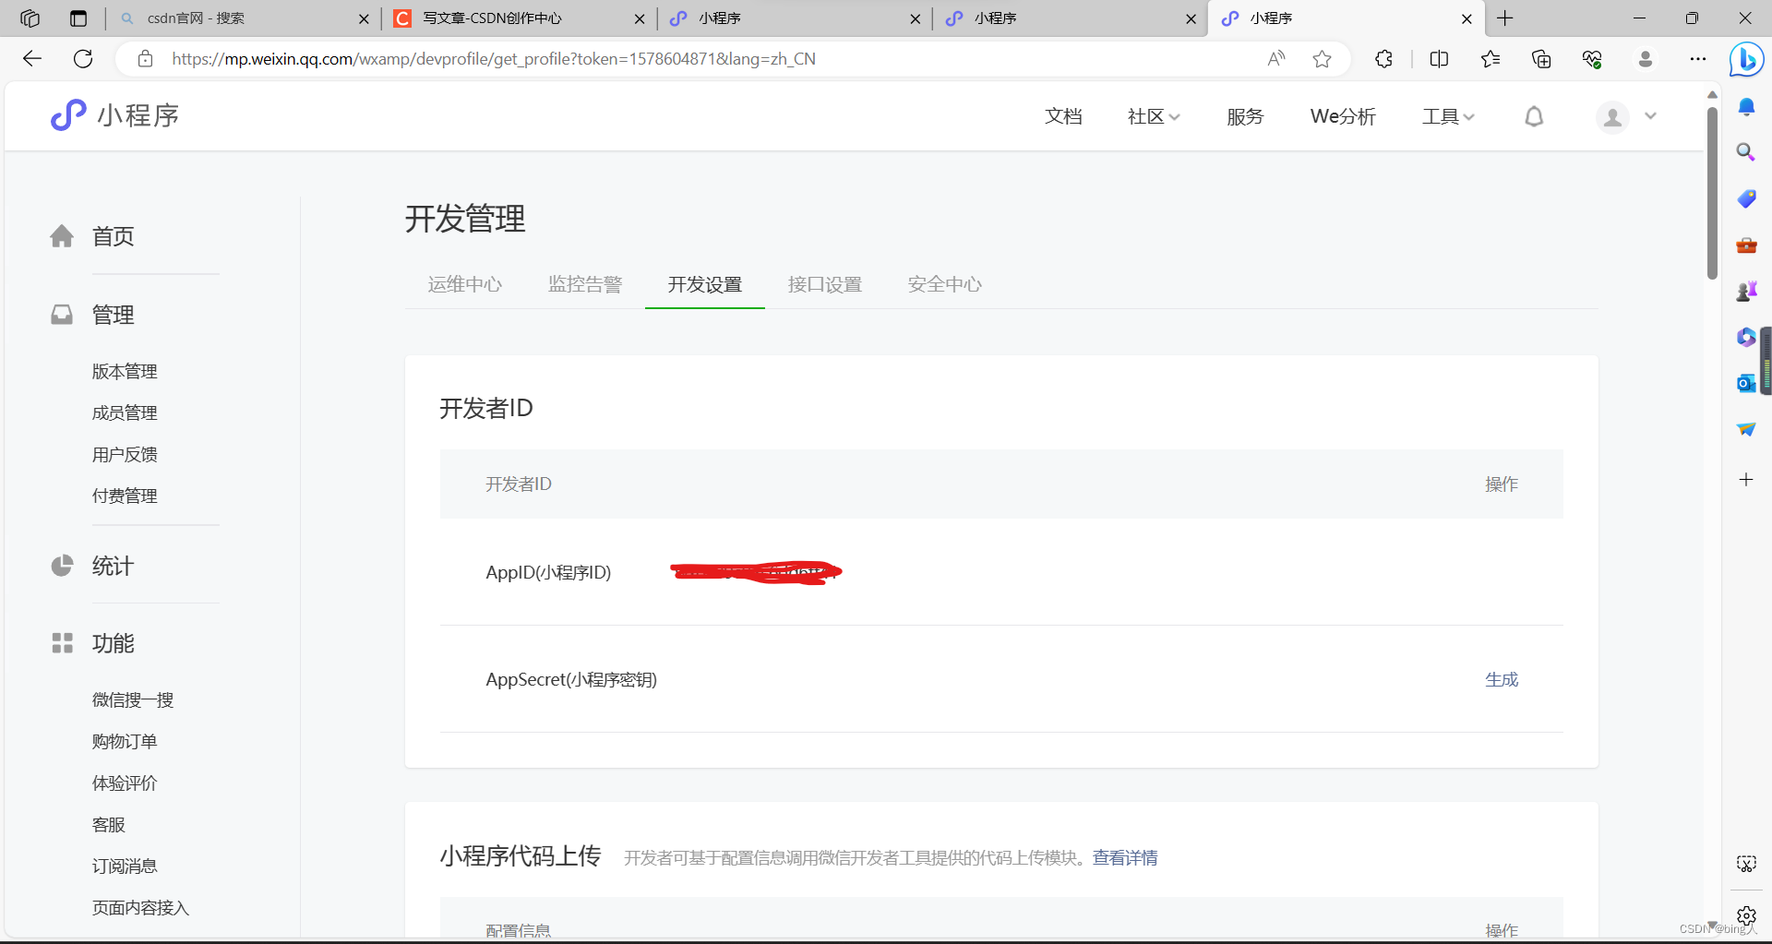
Task: Click the 查看详情 link
Action: (1125, 857)
